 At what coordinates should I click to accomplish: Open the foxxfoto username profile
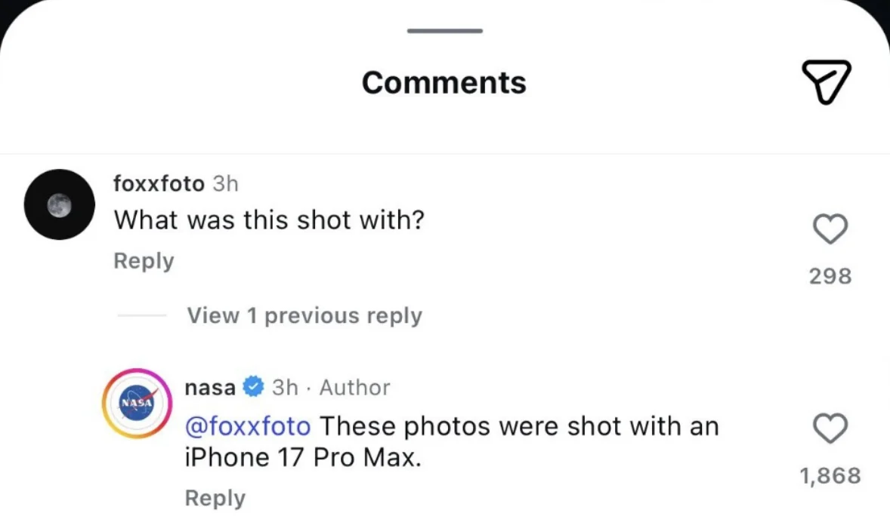point(159,183)
